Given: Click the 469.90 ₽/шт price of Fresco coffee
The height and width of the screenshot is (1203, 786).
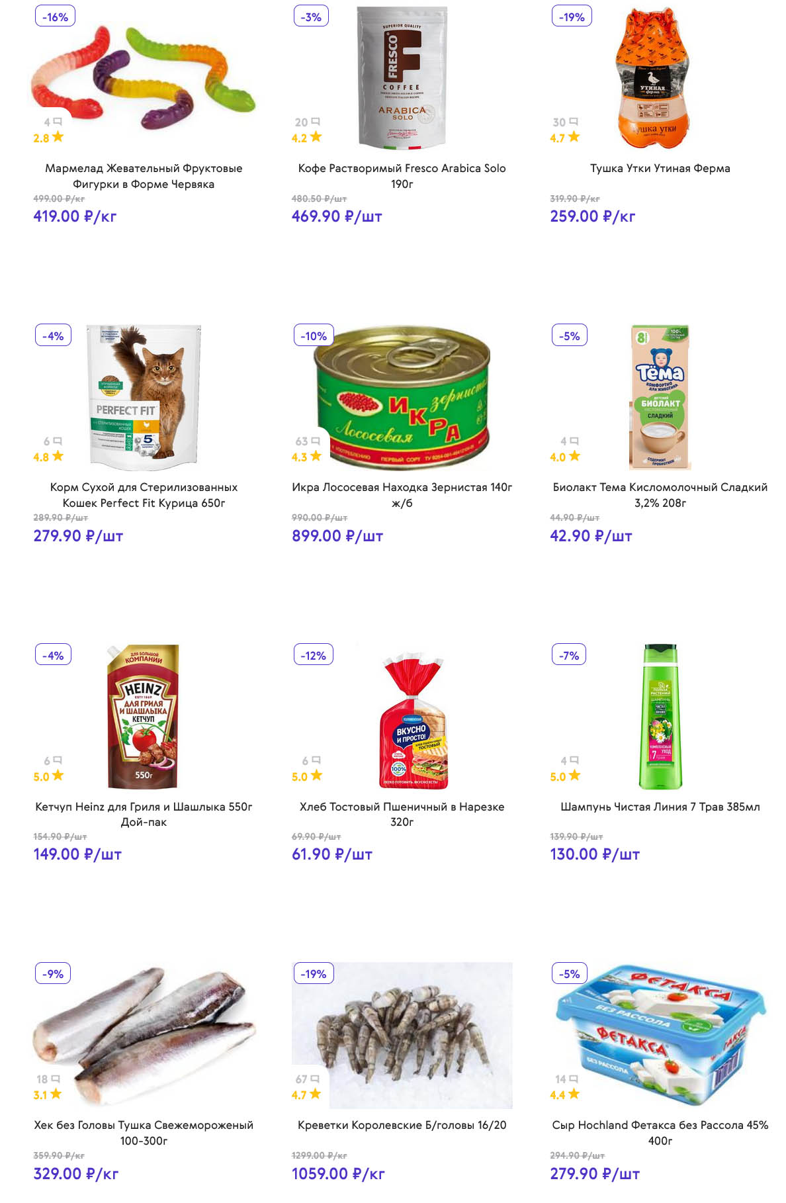Looking at the screenshot, I should click(337, 216).
